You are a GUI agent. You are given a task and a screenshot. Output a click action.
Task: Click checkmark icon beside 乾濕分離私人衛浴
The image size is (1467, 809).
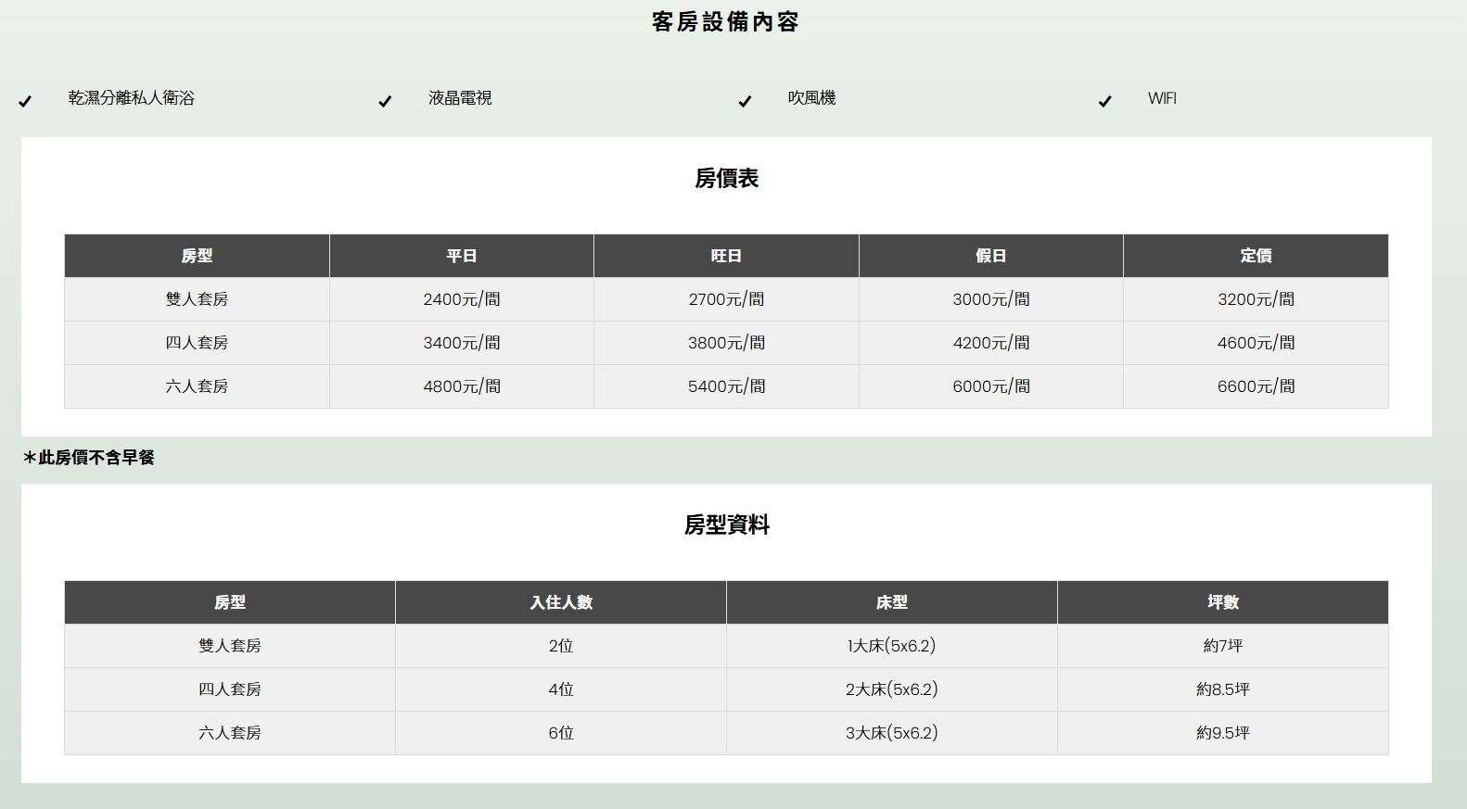[25, 101]
